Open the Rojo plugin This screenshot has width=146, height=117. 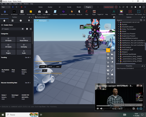click(x=87, y=13)
